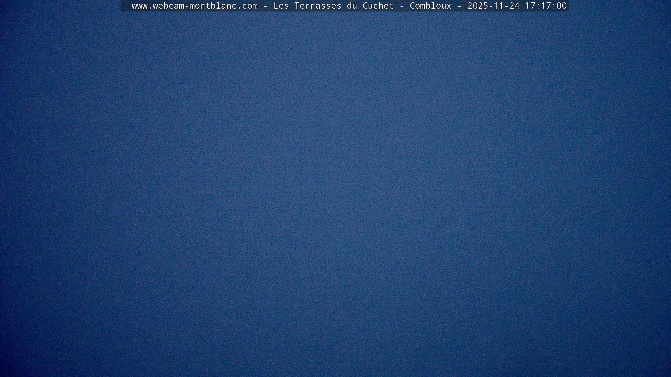Click the day '24' in the date
This screenshot has width=671, height=377.
pos(515,6)
